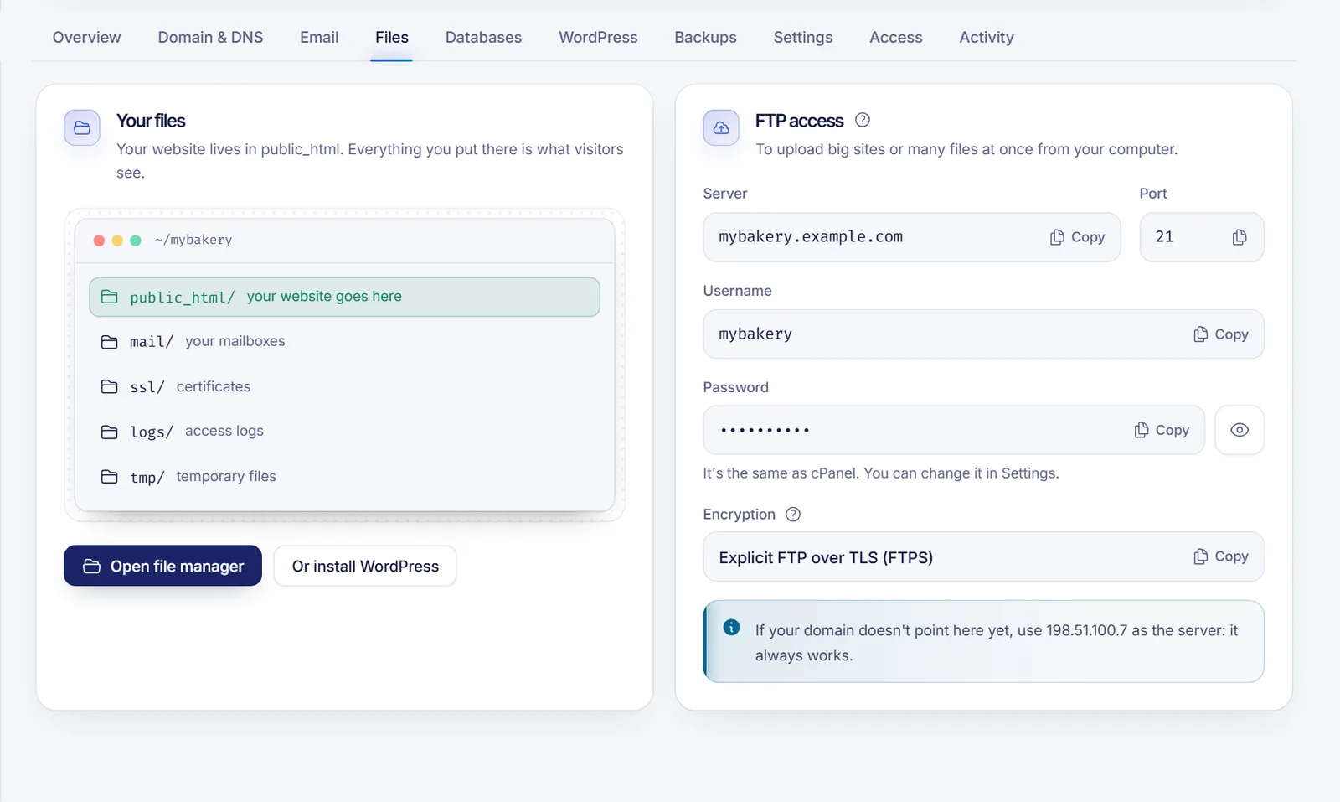Click Or install WordPress button
The width and height of the screenshot is (1340, 802).
pos(365,566)
